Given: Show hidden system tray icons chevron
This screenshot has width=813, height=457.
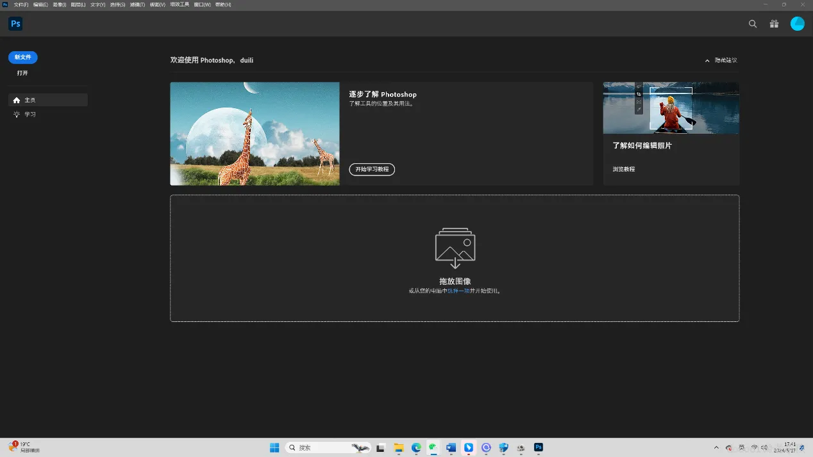Looking at the screenshot, I should pyautogui.click(x=716, y=447).
